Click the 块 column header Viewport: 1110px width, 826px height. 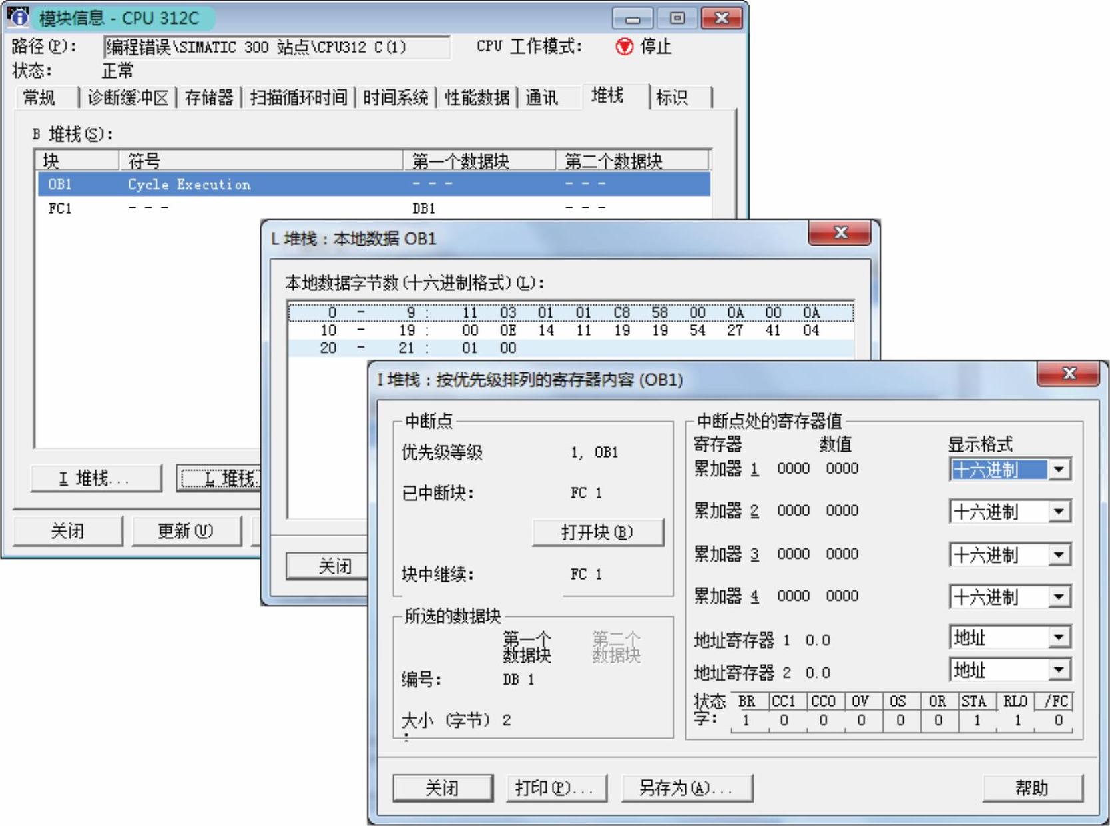click(x=78, y=161)
